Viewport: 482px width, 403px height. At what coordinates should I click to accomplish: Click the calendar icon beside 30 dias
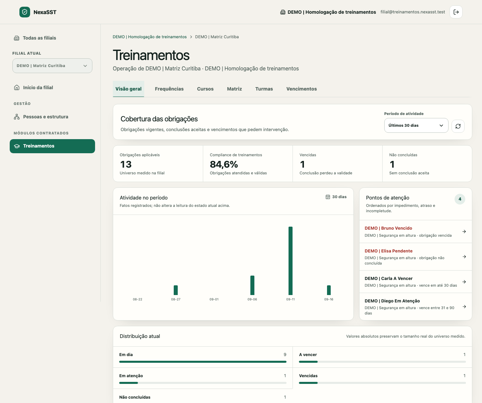coord(328,197)
